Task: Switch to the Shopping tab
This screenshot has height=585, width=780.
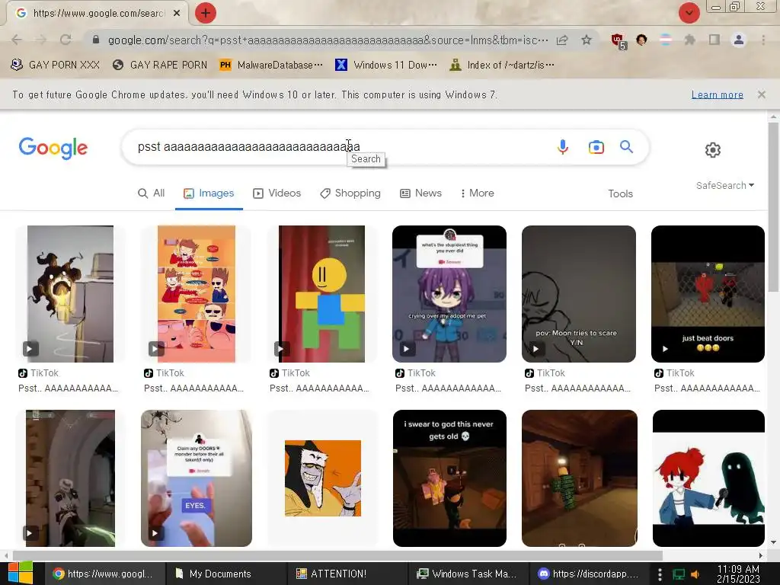Action: [350, 193]
